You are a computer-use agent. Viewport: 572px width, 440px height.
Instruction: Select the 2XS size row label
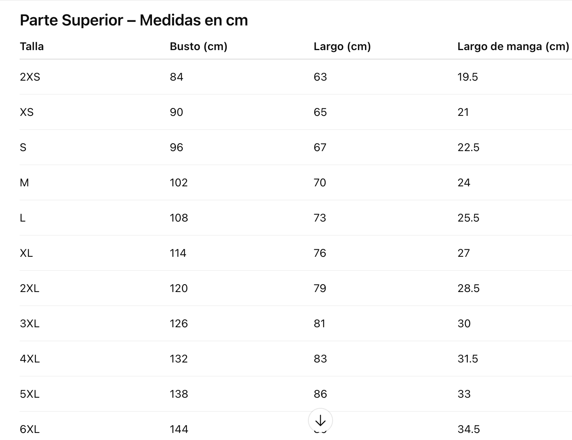pyautogui.click(x=30, y=77)
